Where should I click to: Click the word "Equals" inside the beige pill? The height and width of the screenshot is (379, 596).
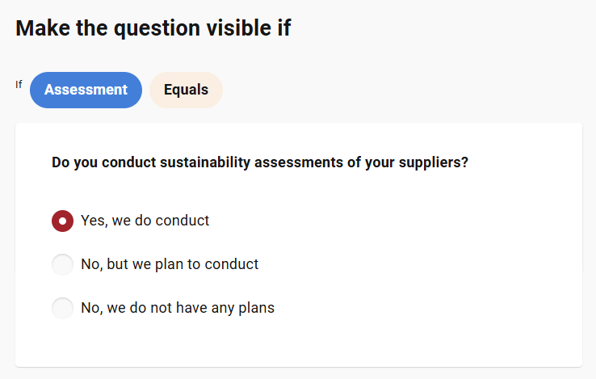(186, 90)
